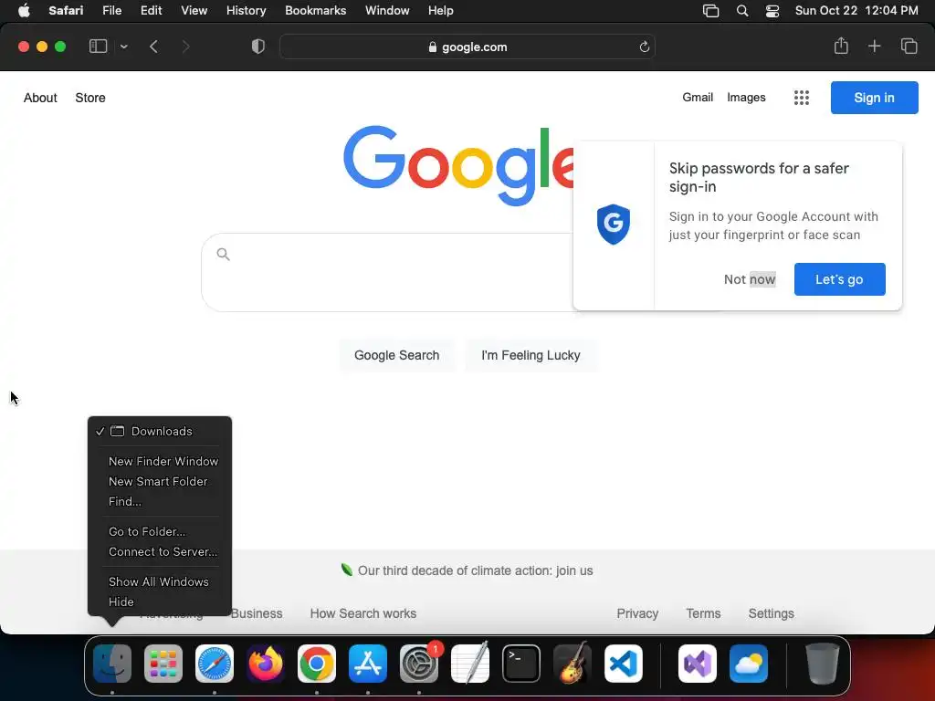Open the About link

40,98
